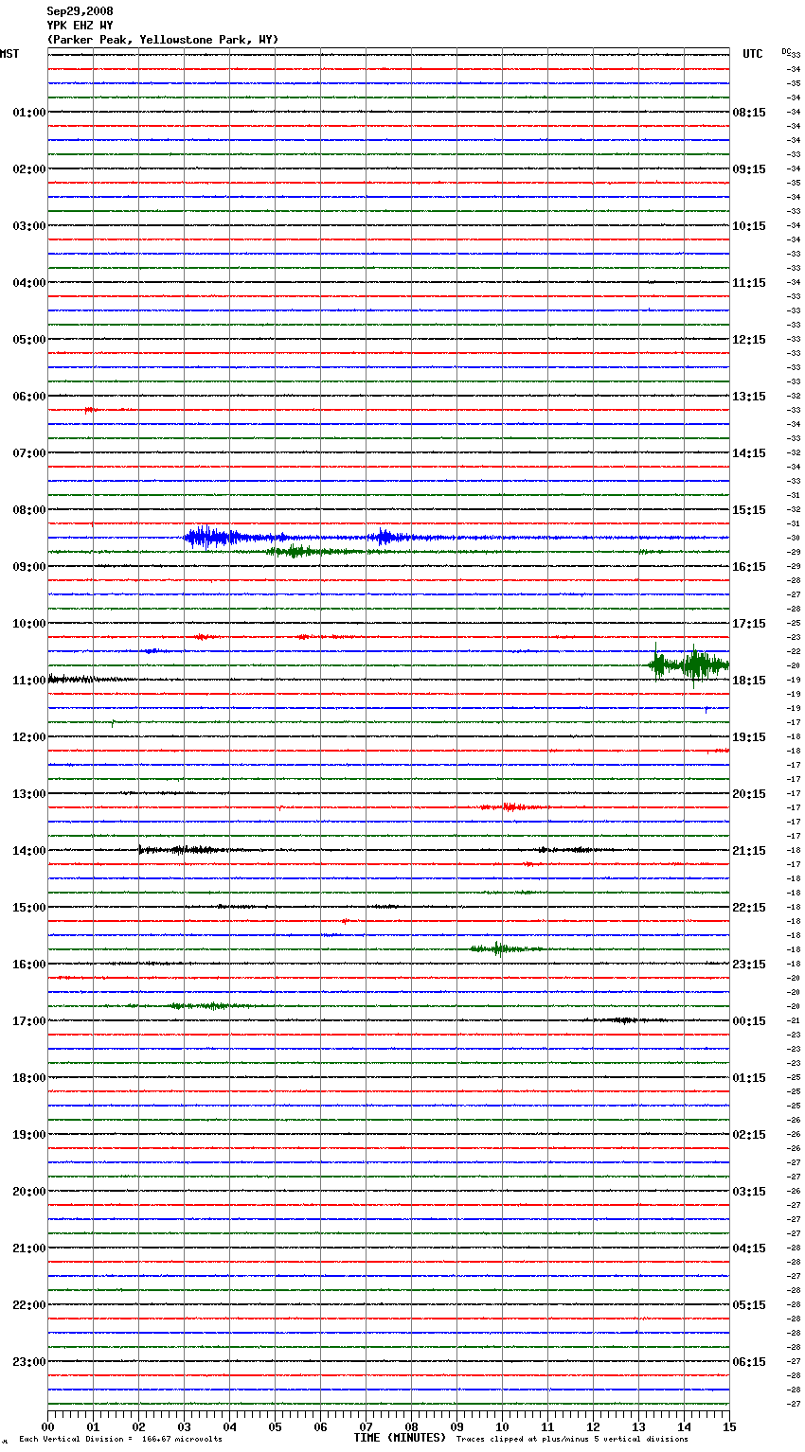Select the 19:15 UTC time label
The image size is (805, 1452).
click(749, 737)
